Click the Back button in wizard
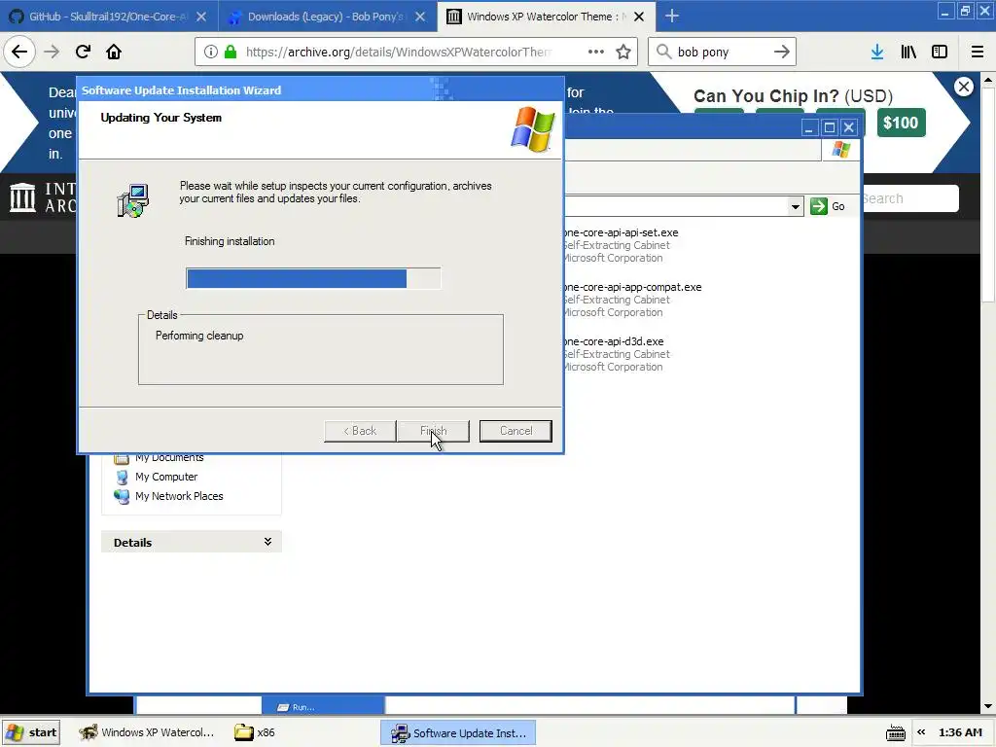The image size is (996, 747). tap(360, 431)
